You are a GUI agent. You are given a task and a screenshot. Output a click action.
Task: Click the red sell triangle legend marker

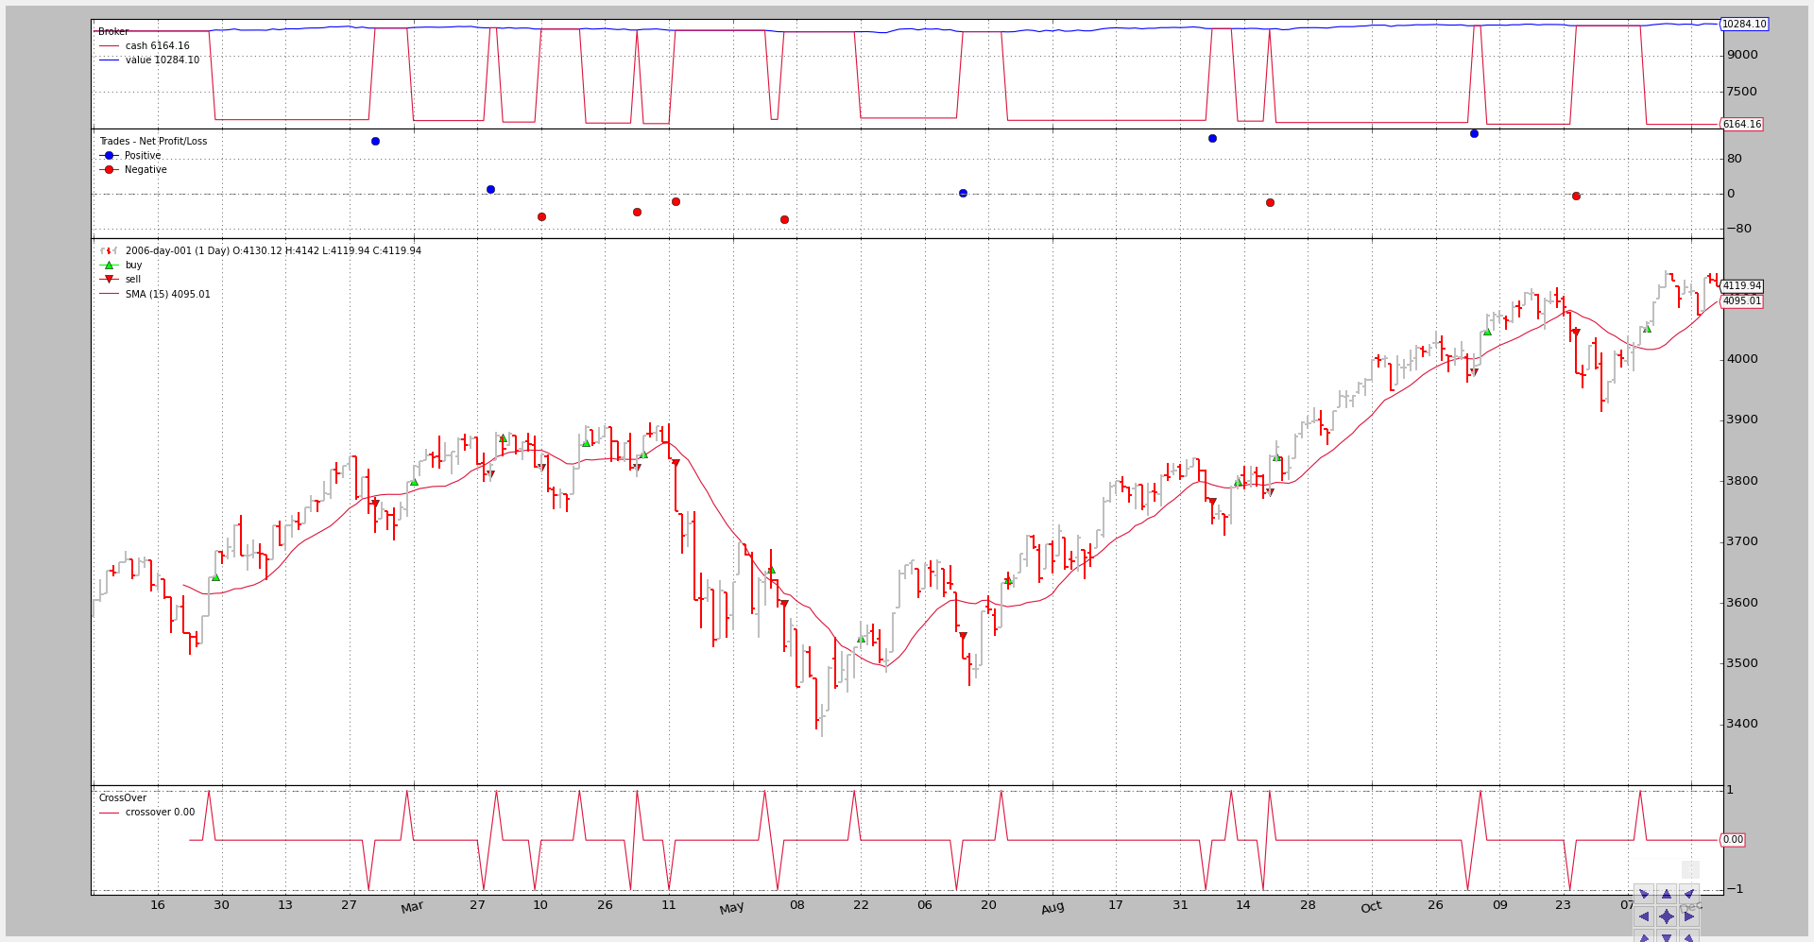coord(109,280)
